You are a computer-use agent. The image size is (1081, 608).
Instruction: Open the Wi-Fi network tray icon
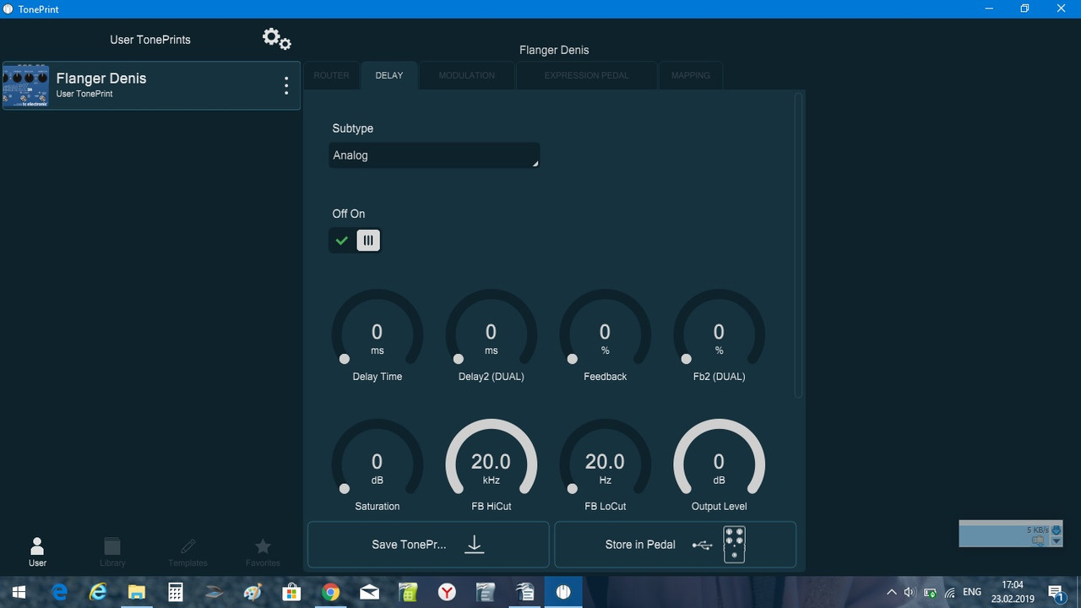pyautogui.click(x=950, y=593)
